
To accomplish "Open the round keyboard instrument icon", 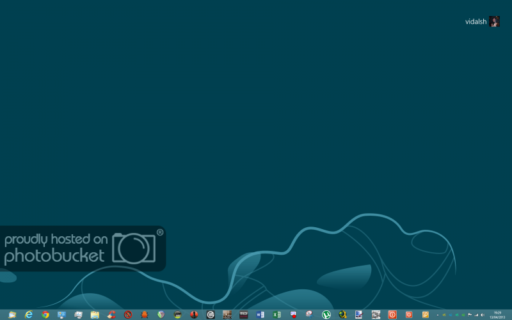I will pyautogui.click(x=177, y=314).
